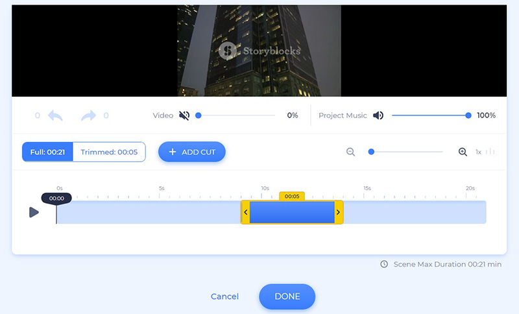Click the 10s mark on the timeline ruler
This screenshot has width=519, height=314.
point(265,188)
